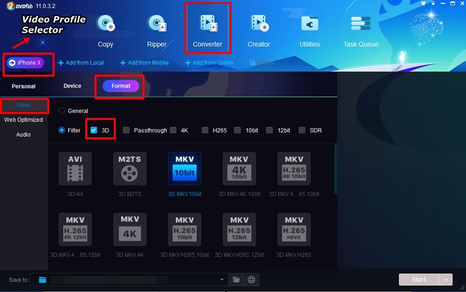Enable the 12bit filter checkbox

point(270,131)
